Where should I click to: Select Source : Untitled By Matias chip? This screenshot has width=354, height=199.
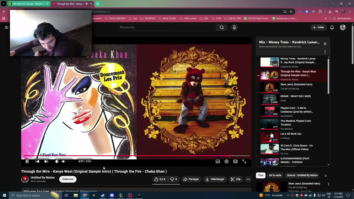click(x=303, y=175)
